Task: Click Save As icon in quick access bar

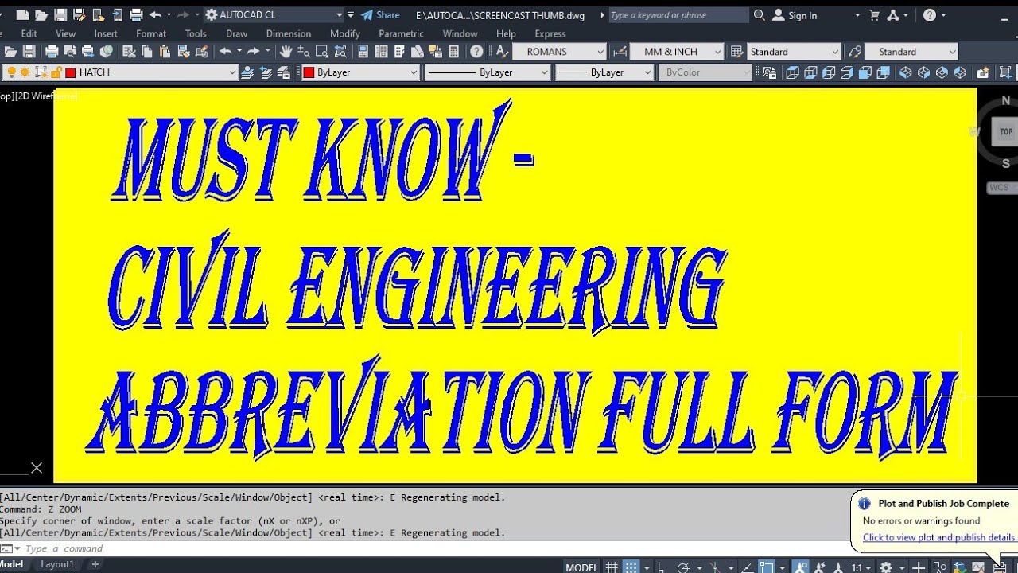Action: click(79, 15)
